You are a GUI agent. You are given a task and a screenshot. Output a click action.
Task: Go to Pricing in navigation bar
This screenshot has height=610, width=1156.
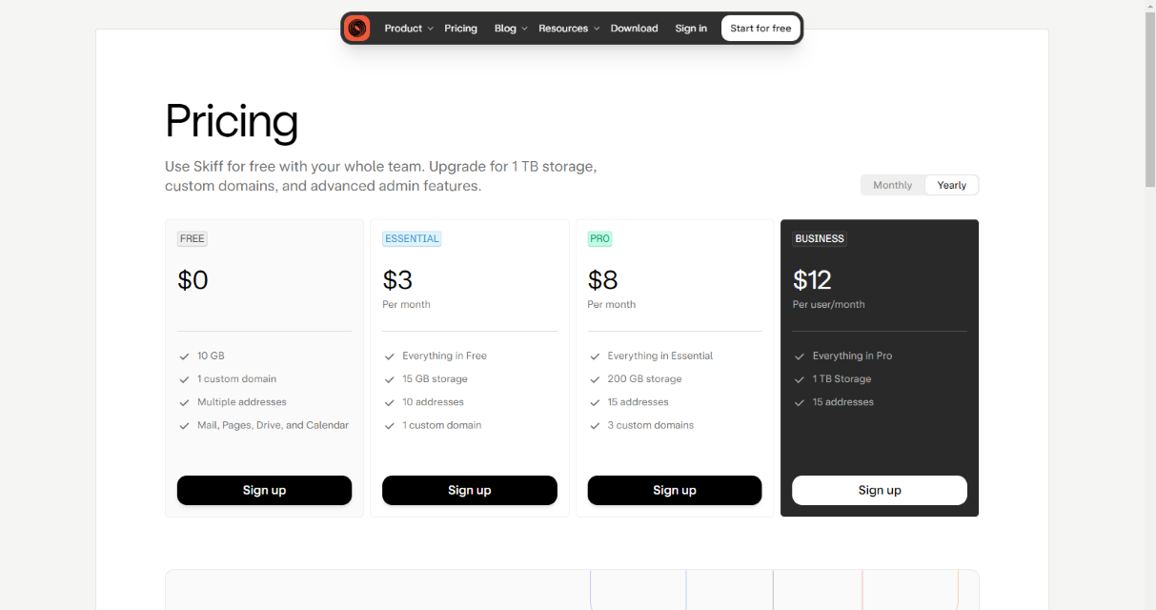(x=460, y=29)
